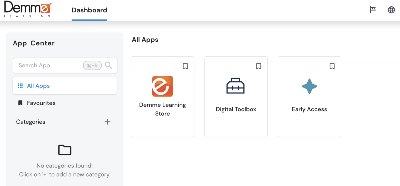Click the Early Access star icon
400x186 pixels.
[x=309, y=86]
